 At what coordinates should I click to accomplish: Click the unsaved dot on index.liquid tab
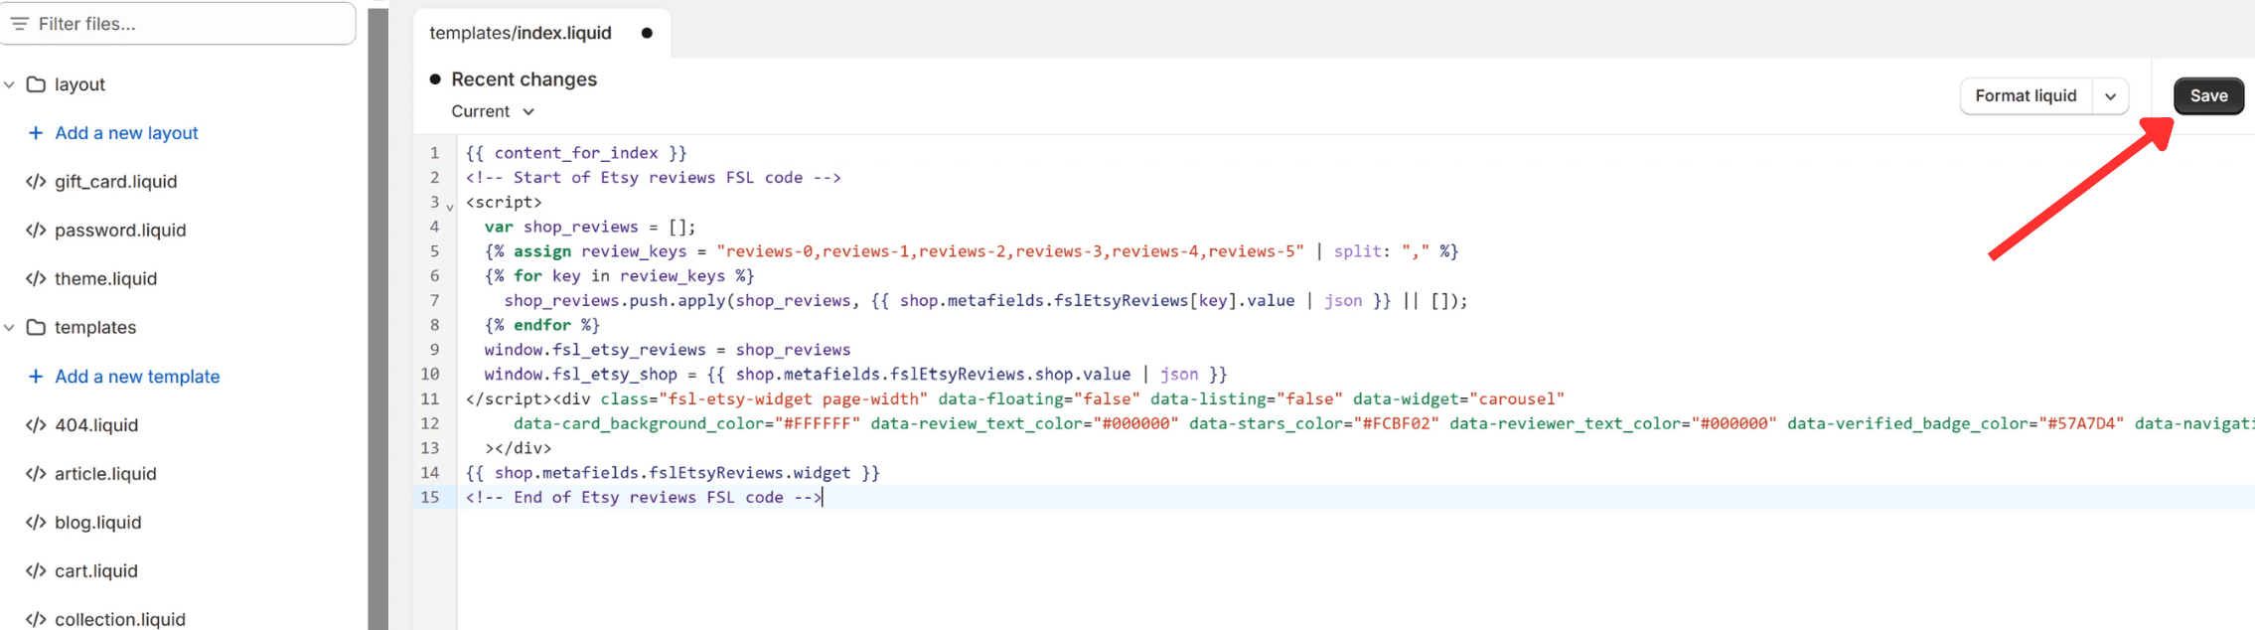647,33
